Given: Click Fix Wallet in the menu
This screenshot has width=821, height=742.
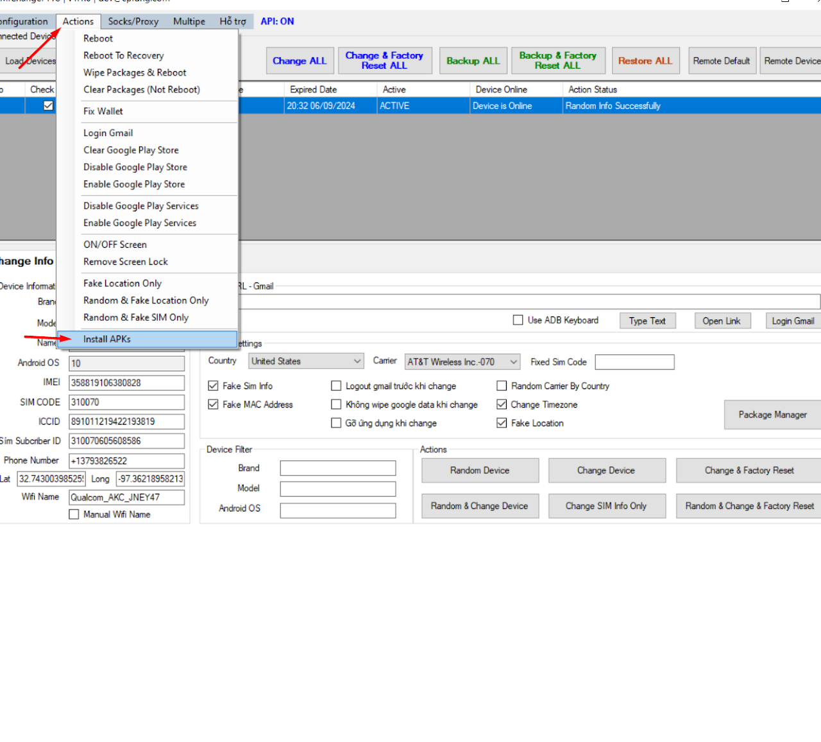Looking at the screenshot, I should tap(103, 111).
